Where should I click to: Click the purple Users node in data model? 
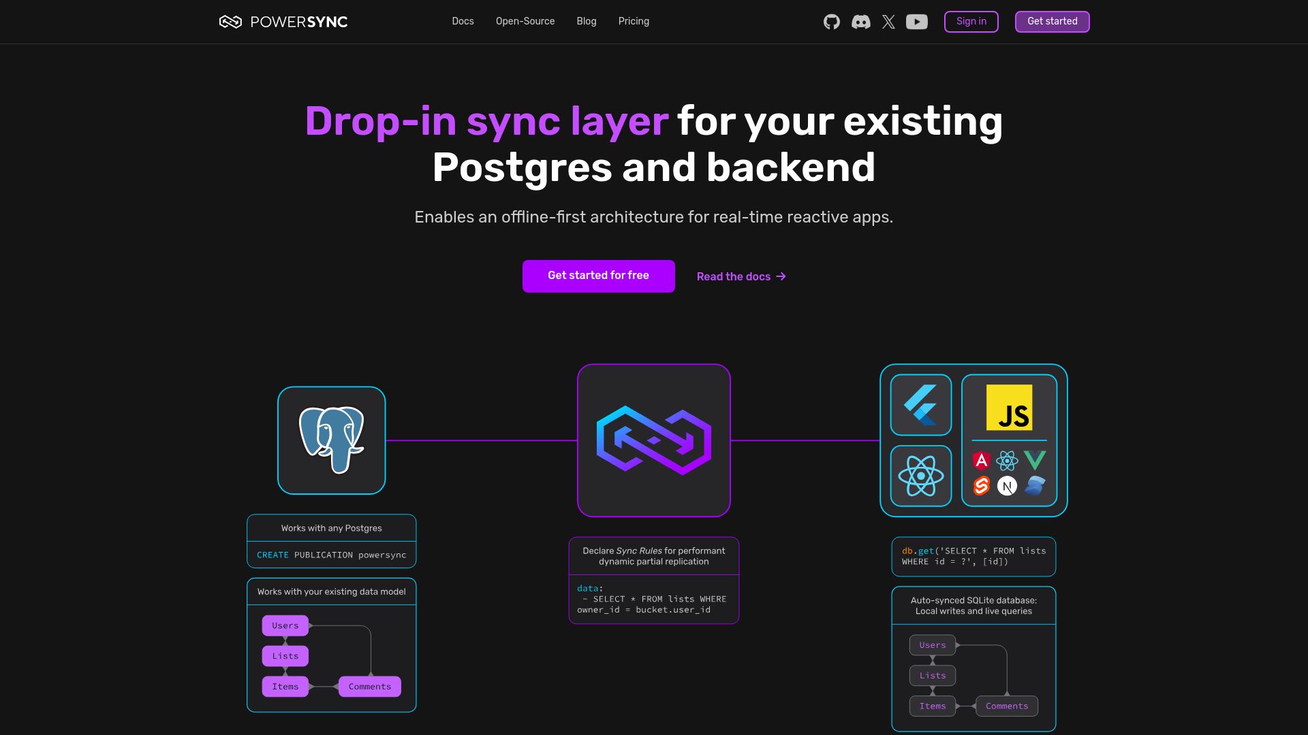[x=285, y=625]
